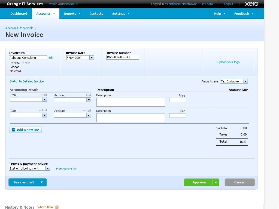This screenshot has height=209, width=279.
Task: Go to the Dashboard tab
Action: coord(19,14)
